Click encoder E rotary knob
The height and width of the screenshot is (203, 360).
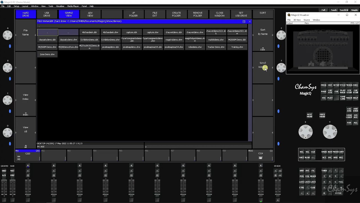pos(281,35)
